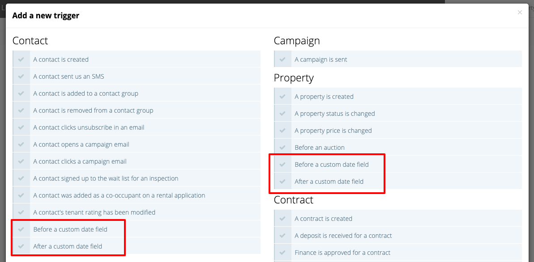Select the 'A contact opens a campaign email' trigger
The height and width of the screenshot is (262, 534).
[81, 144]
